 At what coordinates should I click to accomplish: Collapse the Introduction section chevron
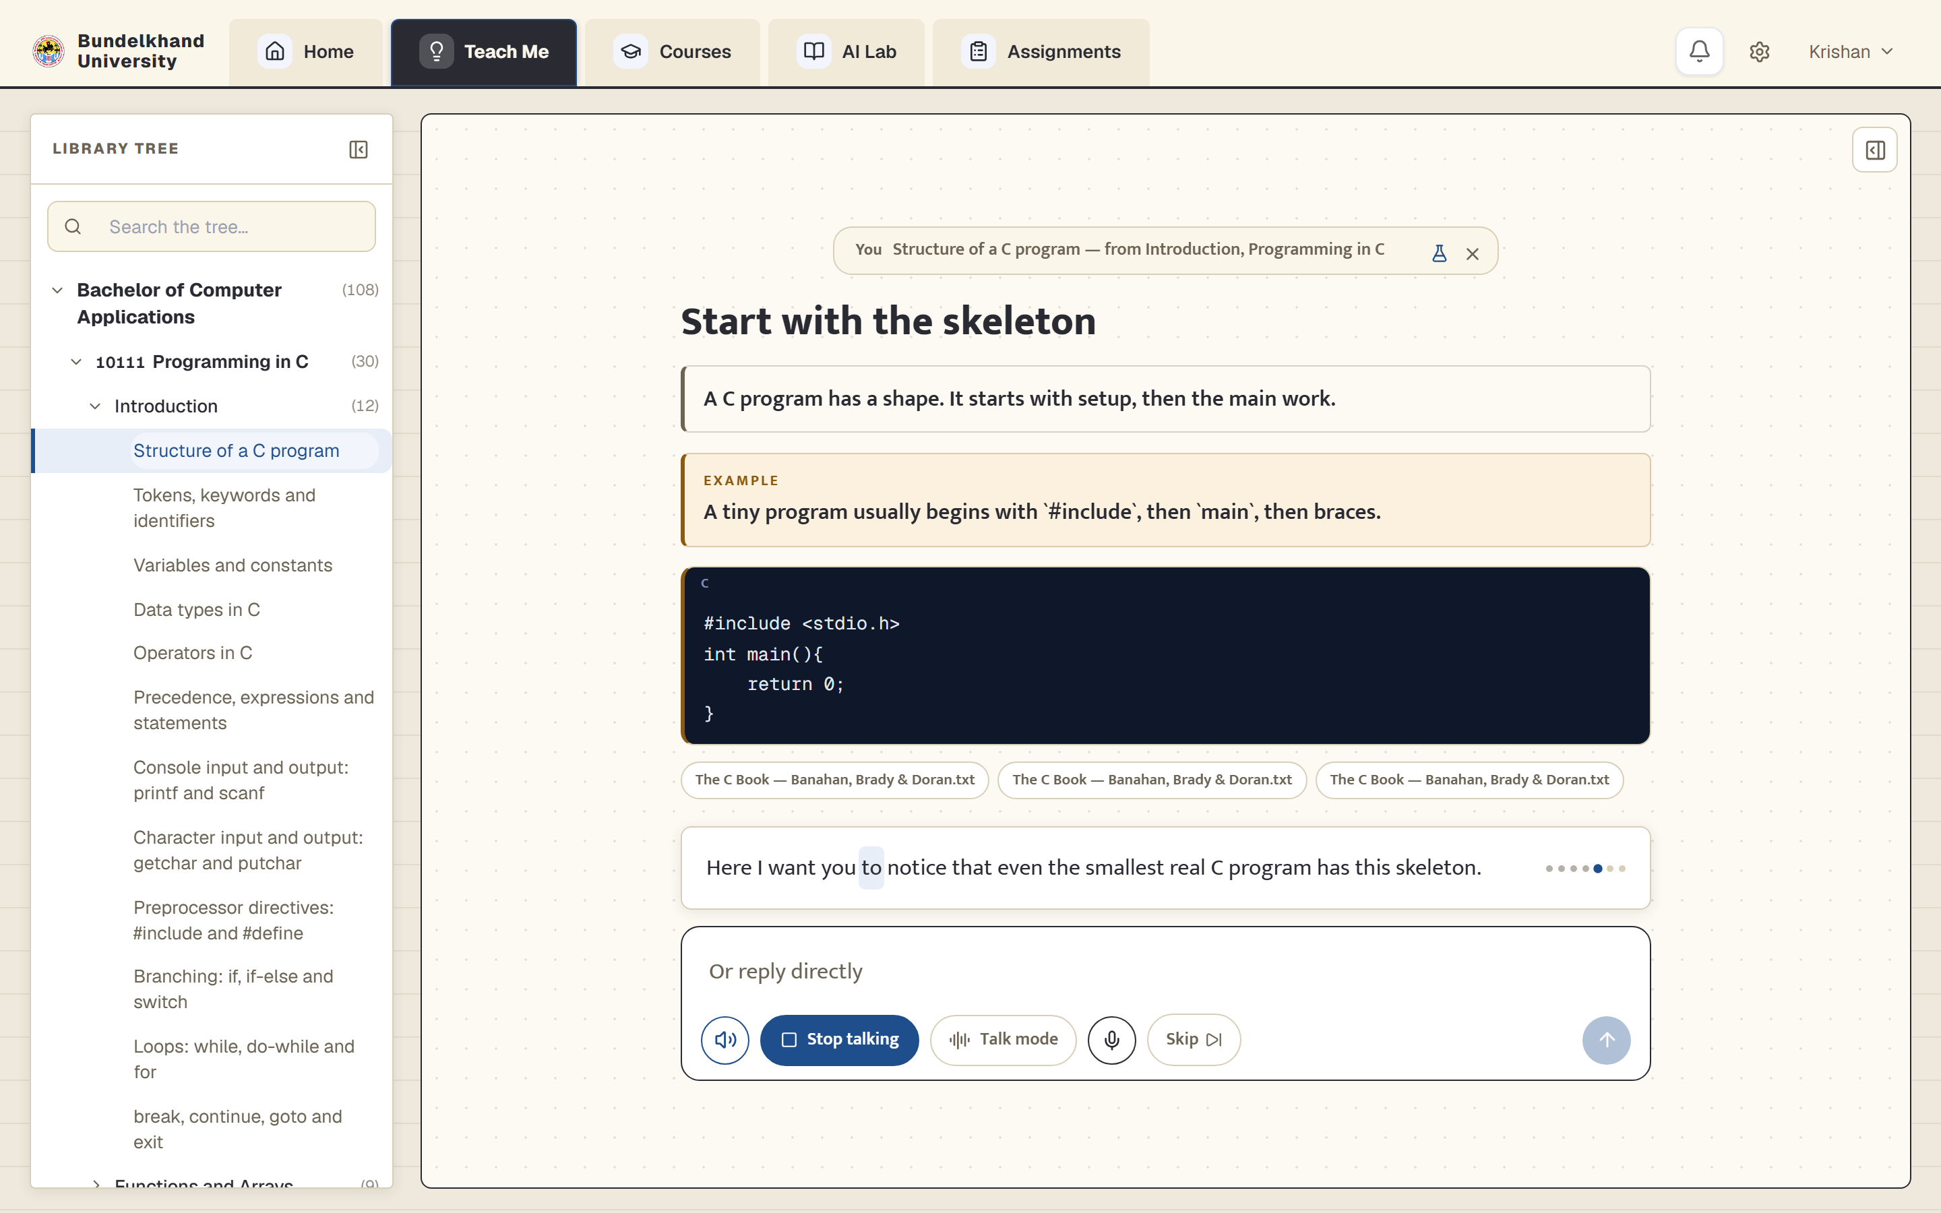94,406
